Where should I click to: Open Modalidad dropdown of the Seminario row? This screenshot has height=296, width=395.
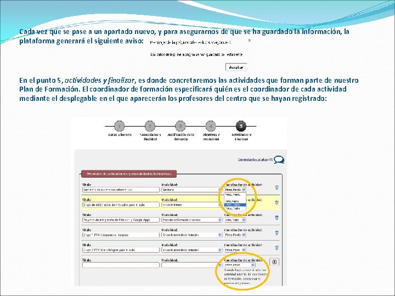[191, 190]
